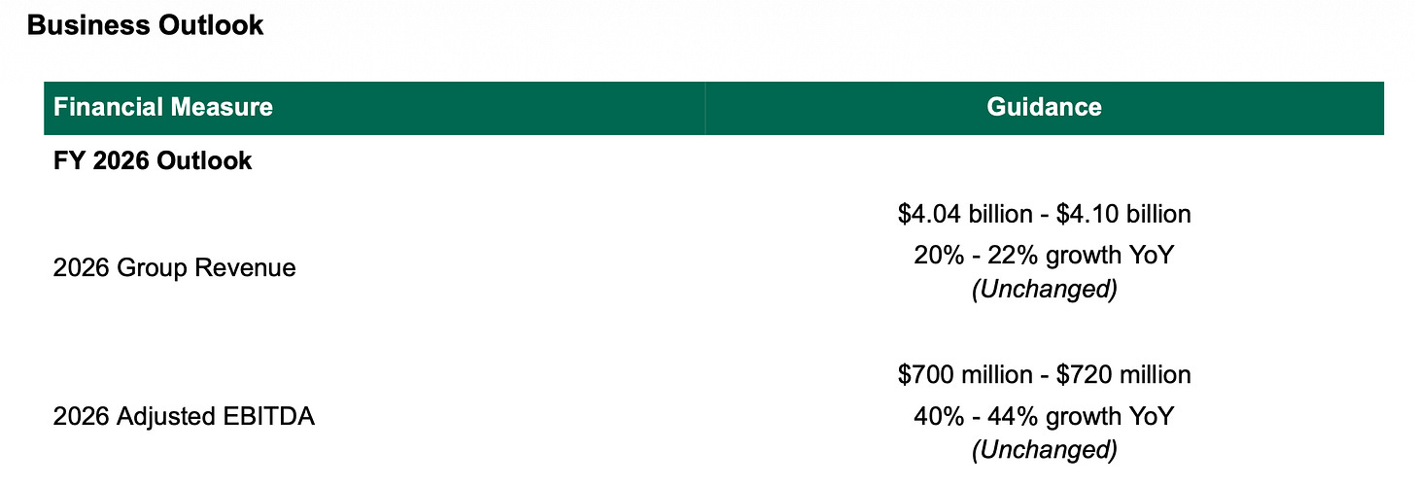Select the Financial Measure column header
The image size is (1415, 486).
[162, 107]
